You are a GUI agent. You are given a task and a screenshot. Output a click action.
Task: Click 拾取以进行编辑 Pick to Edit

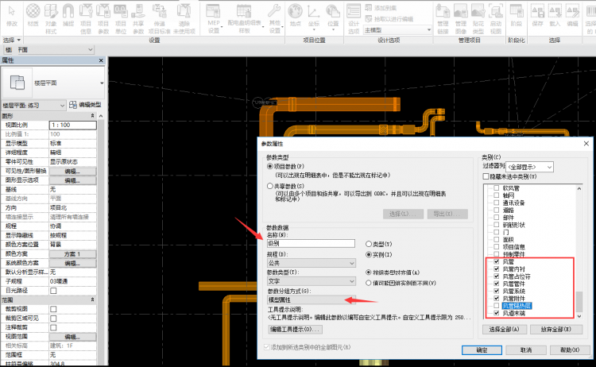389,18
